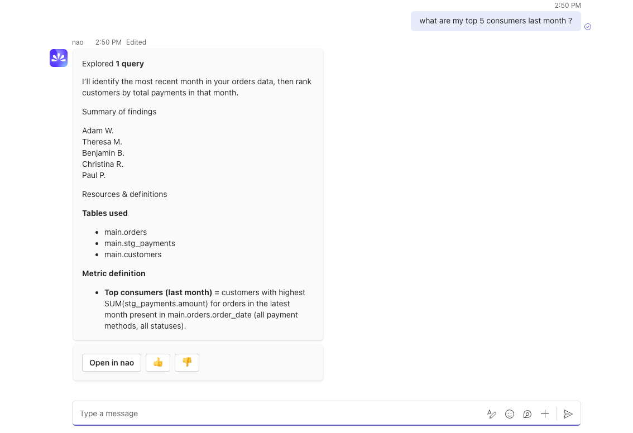Image resolution: width=633 pixels, height=433 pixels.
Task: Open the GIF picker in the message bar
Action: (527, 414)
